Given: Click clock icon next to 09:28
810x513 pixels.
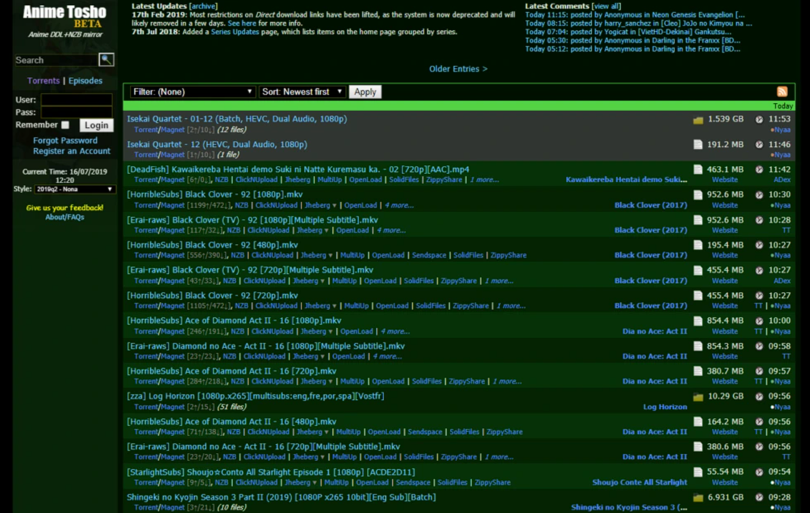Looking at the screenshot, I should point(759,497).
